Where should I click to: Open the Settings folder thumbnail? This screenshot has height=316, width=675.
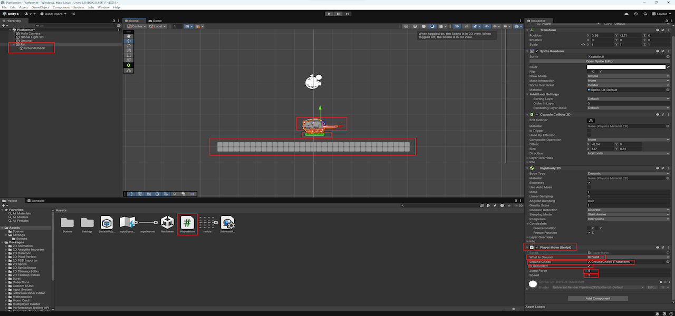pos(87,224)
